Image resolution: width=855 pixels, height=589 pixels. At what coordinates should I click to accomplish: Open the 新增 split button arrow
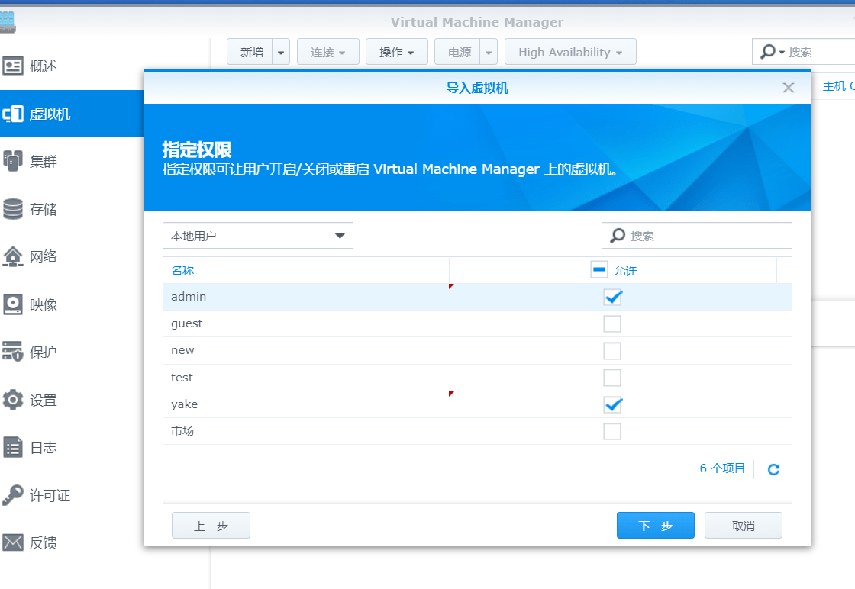[282, 53]
